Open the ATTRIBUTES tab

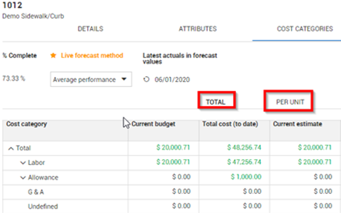197,29
